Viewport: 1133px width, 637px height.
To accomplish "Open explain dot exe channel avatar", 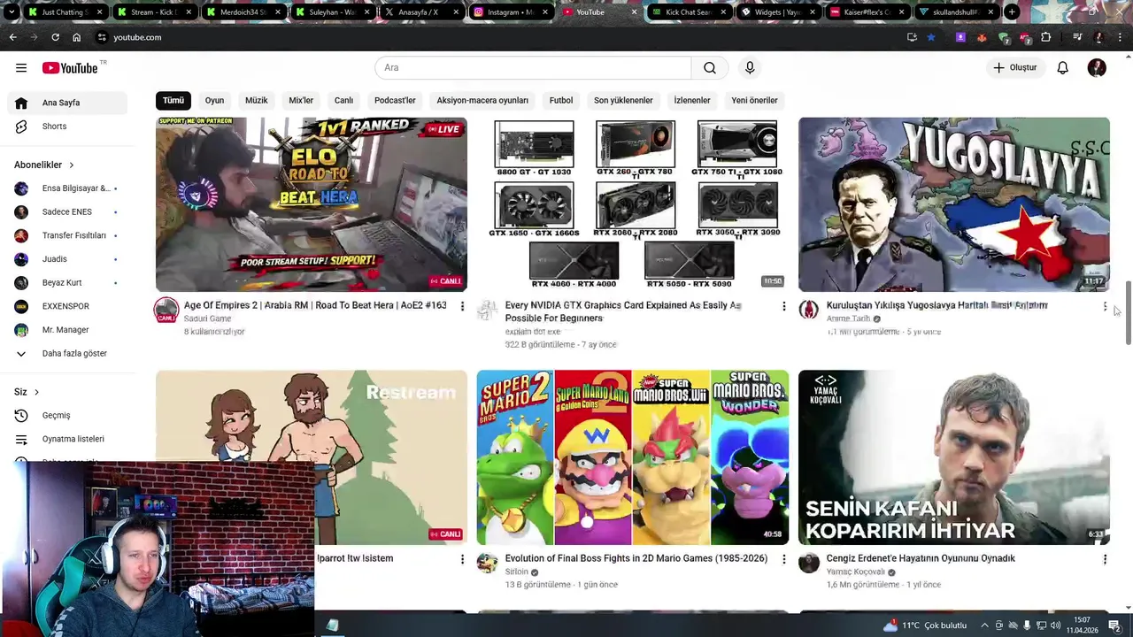I will coord(487,311).
